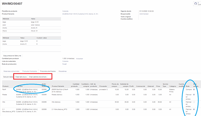The image size is (201, 116).
Task: Click Copy product to Sale Line button
Action: tap(12, 56)
